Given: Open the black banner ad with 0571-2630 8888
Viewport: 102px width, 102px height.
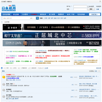Looking at the screenshot, I should point(52,27).
